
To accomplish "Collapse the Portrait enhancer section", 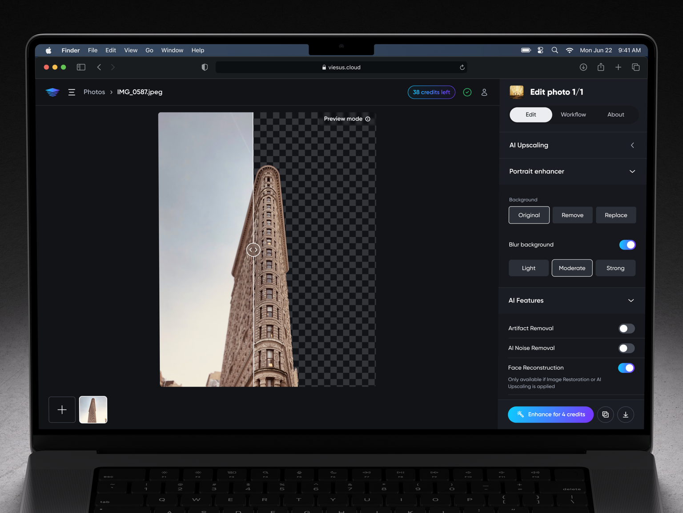I will point(632,172).
